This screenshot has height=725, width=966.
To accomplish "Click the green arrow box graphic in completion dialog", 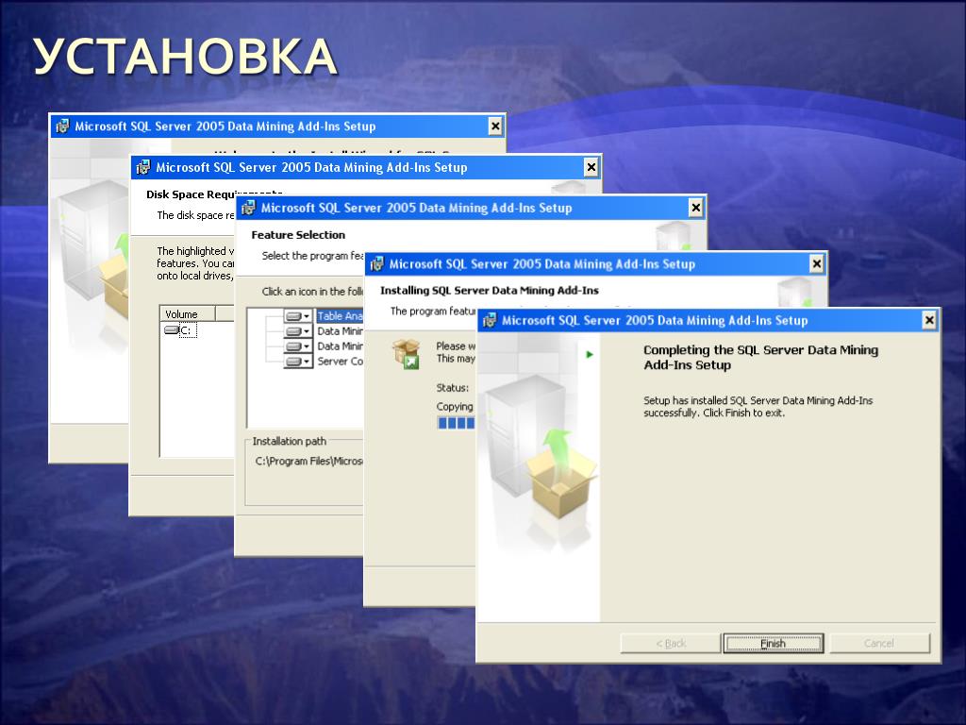I will (x=559, y=474).
